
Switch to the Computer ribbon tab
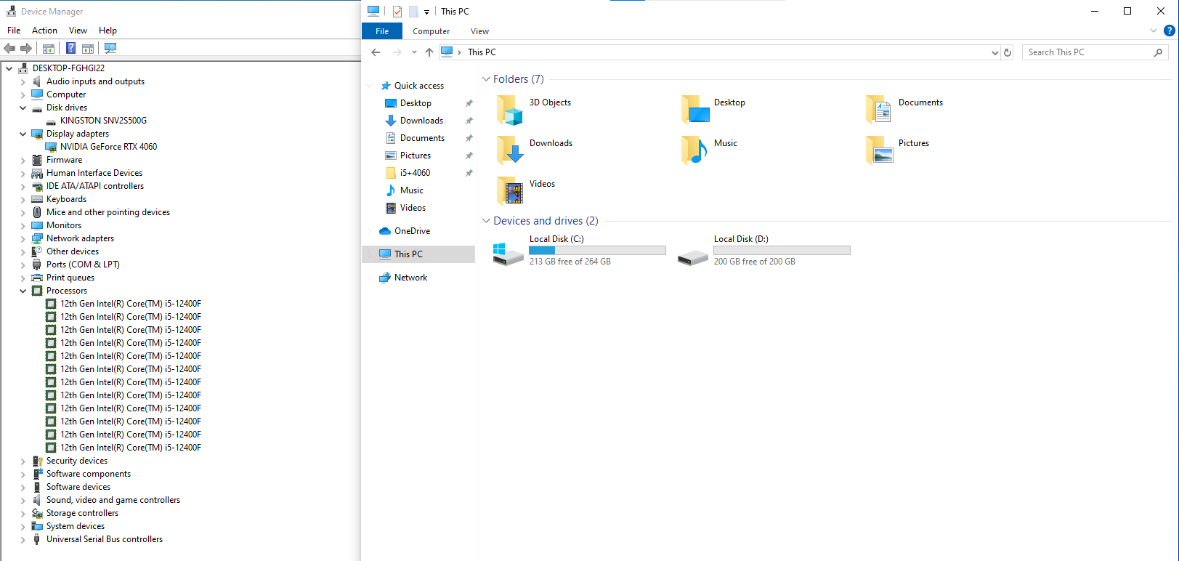click(x=431, y=31)
